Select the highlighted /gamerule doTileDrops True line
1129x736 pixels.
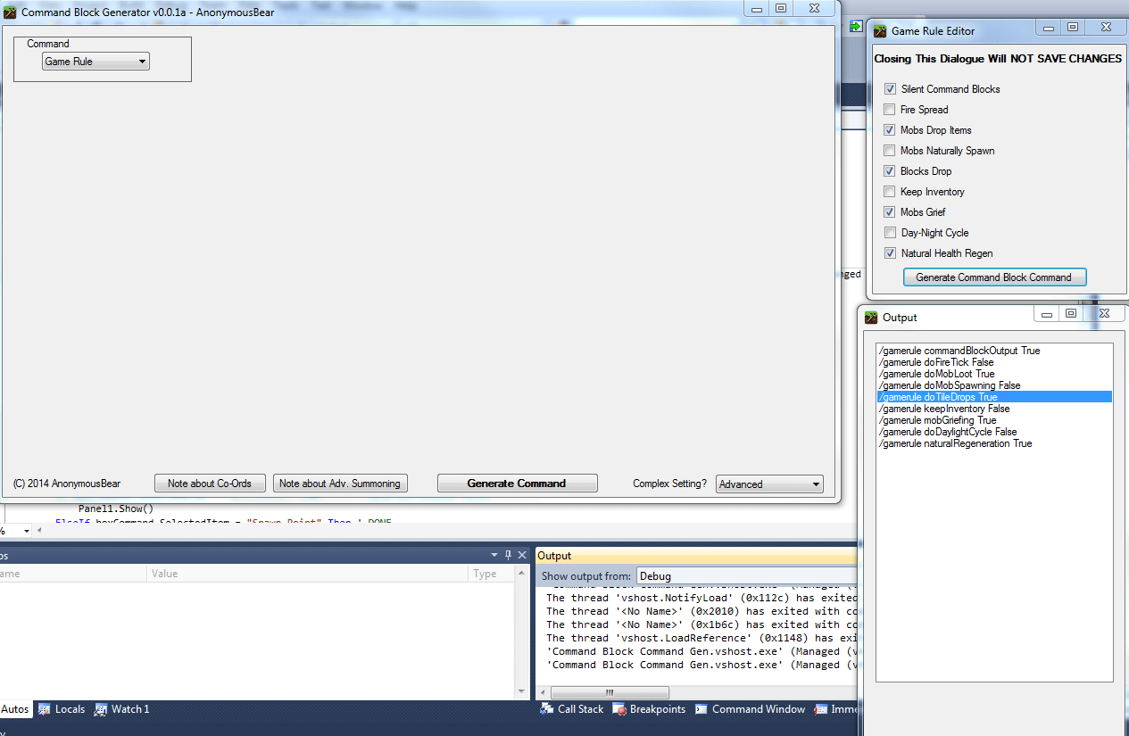pyautogui.click(x=994, y=397)
